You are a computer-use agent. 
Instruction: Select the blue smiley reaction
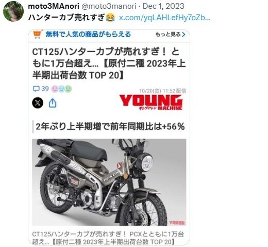pyautogui.click(x=61, y=89)
